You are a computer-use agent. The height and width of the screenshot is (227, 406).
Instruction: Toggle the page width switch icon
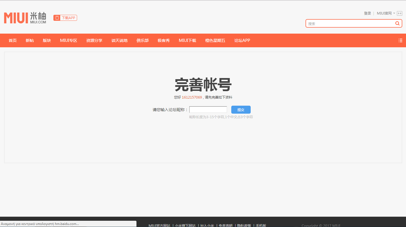[399, 13]
